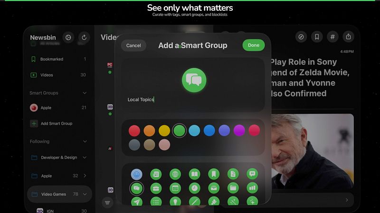
Task: Choose the magic wand group icon
Action: 233,201
